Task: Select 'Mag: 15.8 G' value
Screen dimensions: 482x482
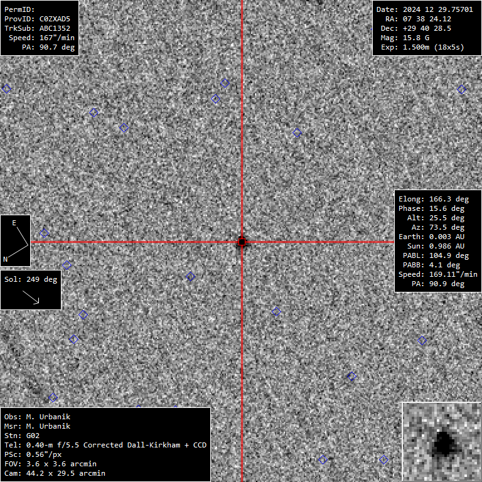Action: point(405,38)
